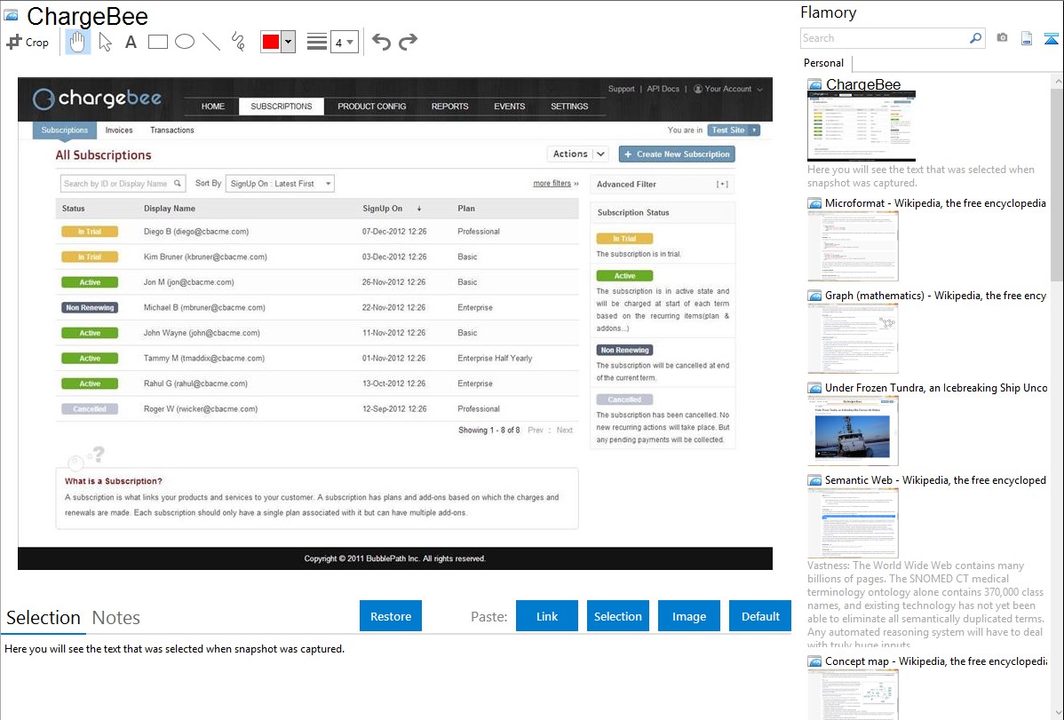Click the snapshot icon beside Microformat title

814,203
